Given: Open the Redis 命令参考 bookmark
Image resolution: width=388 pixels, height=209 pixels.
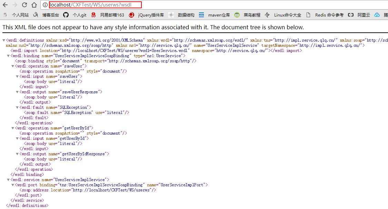Looking at the screenshot, I should 329,15.
